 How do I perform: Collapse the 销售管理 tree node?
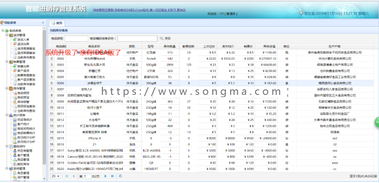(x=7, y=62)
